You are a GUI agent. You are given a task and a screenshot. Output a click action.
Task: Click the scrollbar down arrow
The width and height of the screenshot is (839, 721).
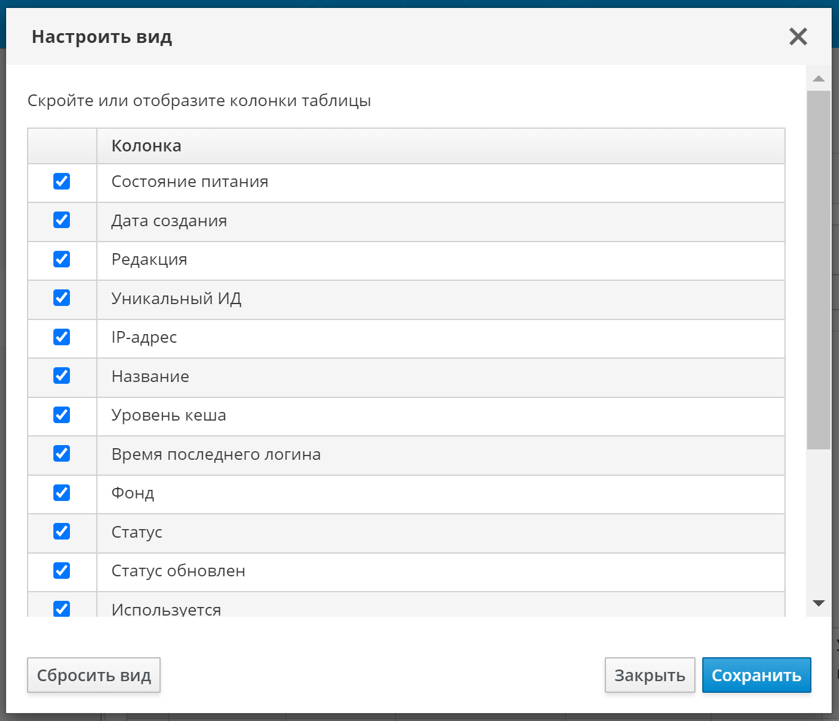[x=818, y=603]
